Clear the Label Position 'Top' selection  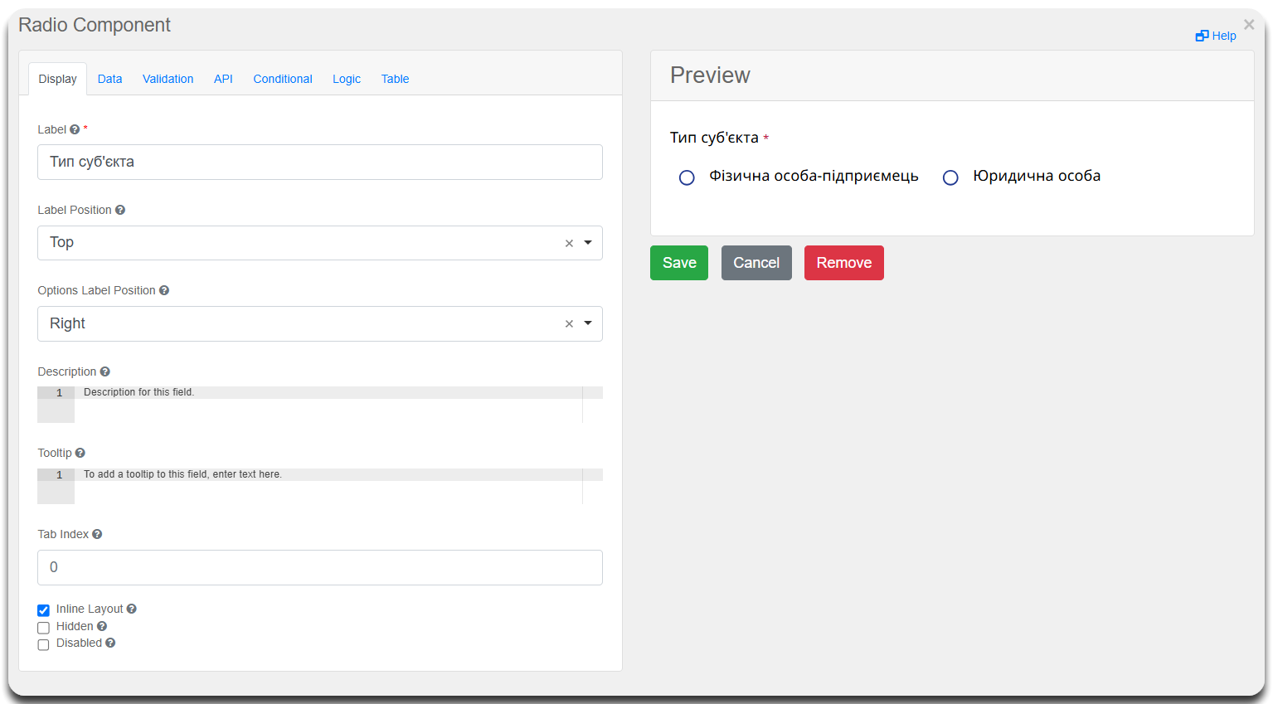coord(569,243)
